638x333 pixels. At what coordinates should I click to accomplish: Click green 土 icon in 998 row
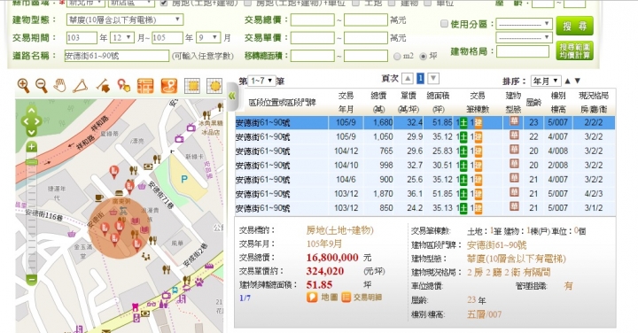point(463,165)
